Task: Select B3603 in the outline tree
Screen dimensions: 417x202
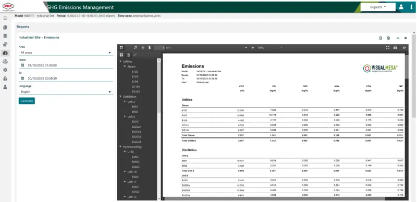Action: pyautogui.click(x=136, y=167)
